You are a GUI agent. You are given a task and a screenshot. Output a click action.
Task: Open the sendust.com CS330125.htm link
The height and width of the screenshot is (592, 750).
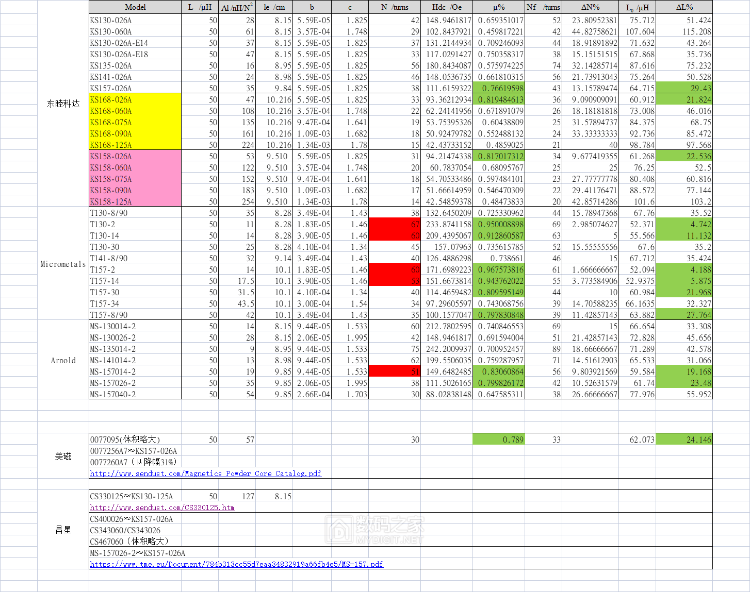click(x=162, y=508)
